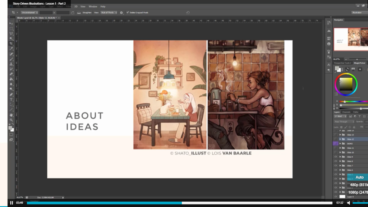This screenshot has width=368, height=207.
Task: Select the Eyedropper tool
Action: [x=11, y=49]
